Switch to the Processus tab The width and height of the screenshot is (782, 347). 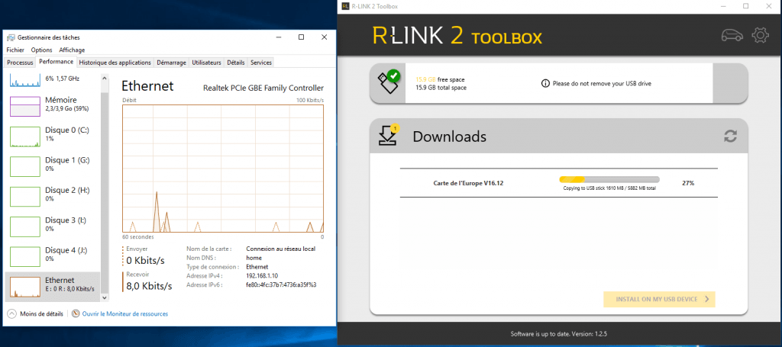(21, 62)
